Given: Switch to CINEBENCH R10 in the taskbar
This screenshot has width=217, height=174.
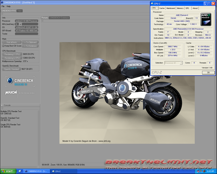Looking at the screenshot, I should 37,171.
